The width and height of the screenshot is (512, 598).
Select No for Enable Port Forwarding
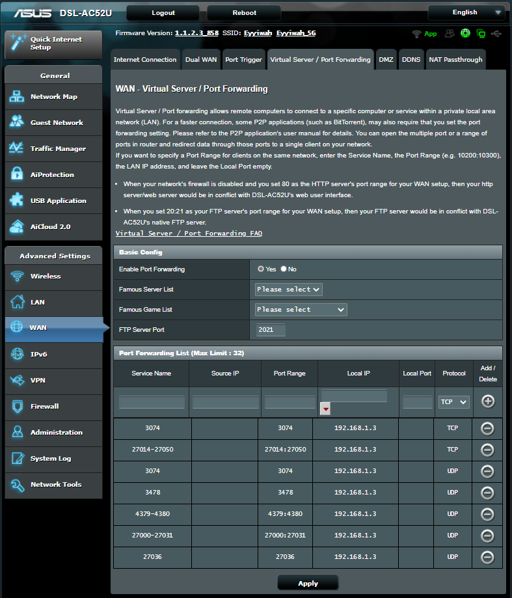click(x=284, y=269)
